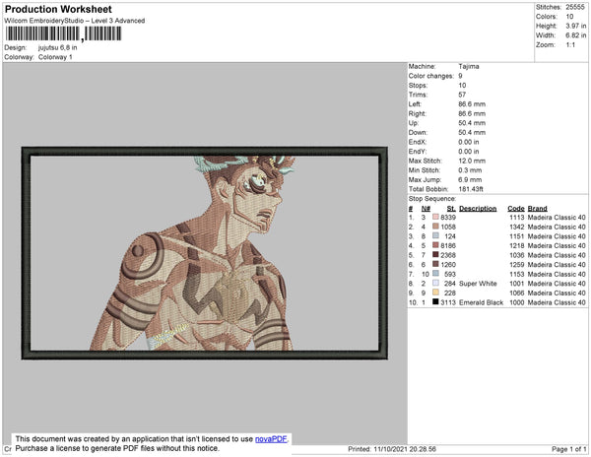This screenshot has height=457, width=591.
Task: Click the 'Stop Sequence:' label
Action: click(432, 199)
